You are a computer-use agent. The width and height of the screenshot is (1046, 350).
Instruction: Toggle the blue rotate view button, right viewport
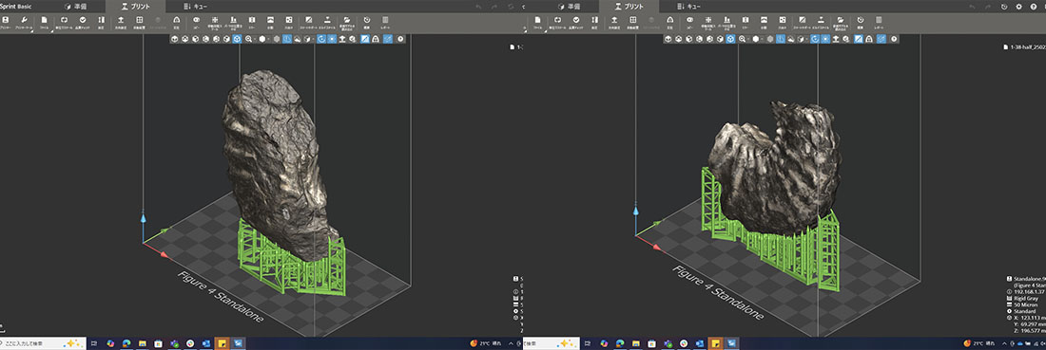815,39
